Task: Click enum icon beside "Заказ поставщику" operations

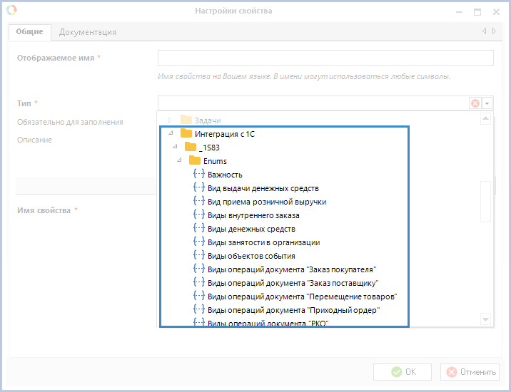Action: (x=199, y=282)
